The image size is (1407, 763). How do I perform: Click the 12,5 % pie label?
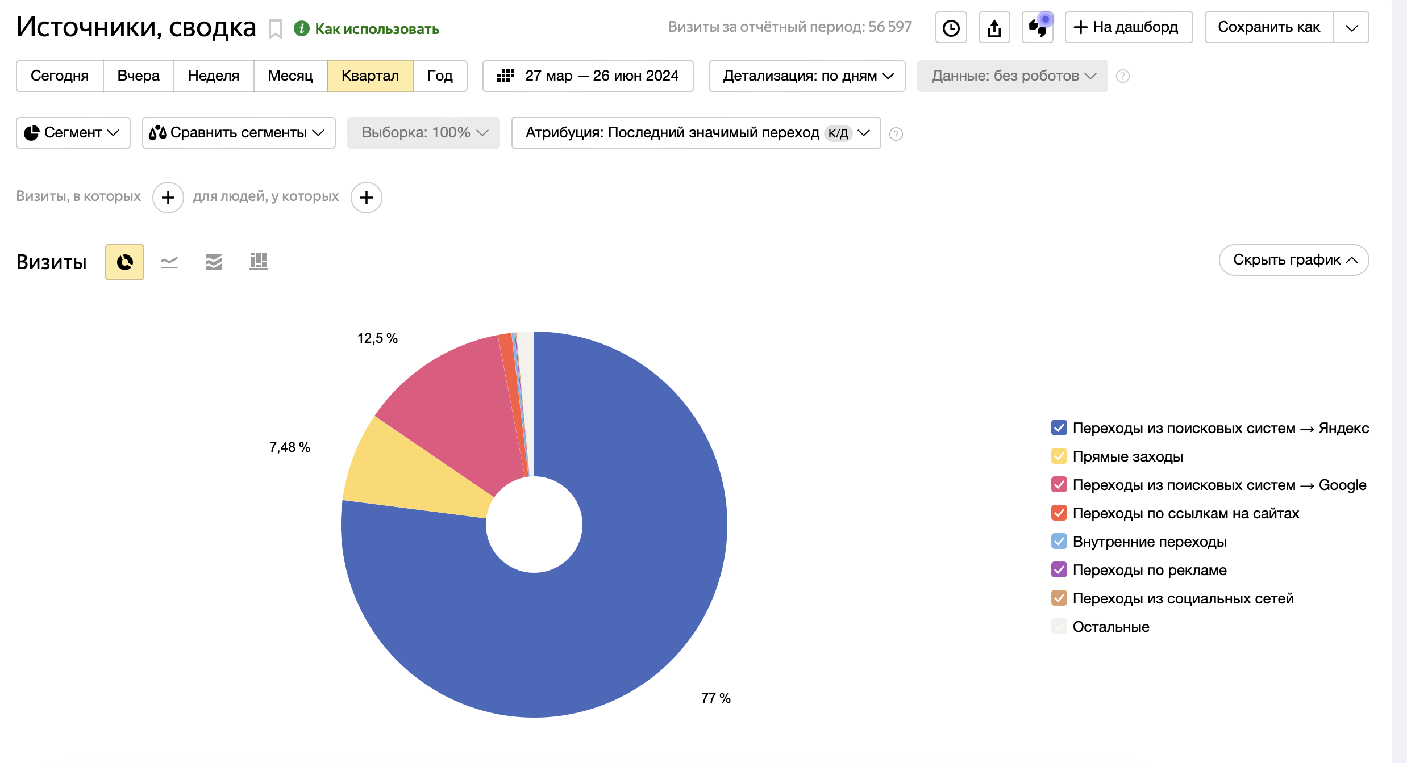pyautogui.click(x=377, y=338)
